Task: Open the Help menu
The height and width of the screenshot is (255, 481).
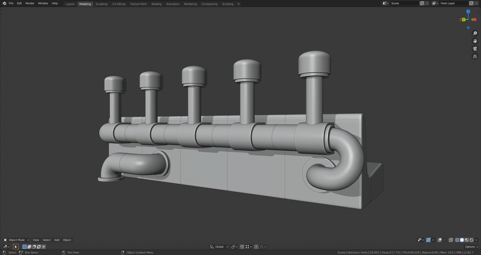Action: [55, 3]
